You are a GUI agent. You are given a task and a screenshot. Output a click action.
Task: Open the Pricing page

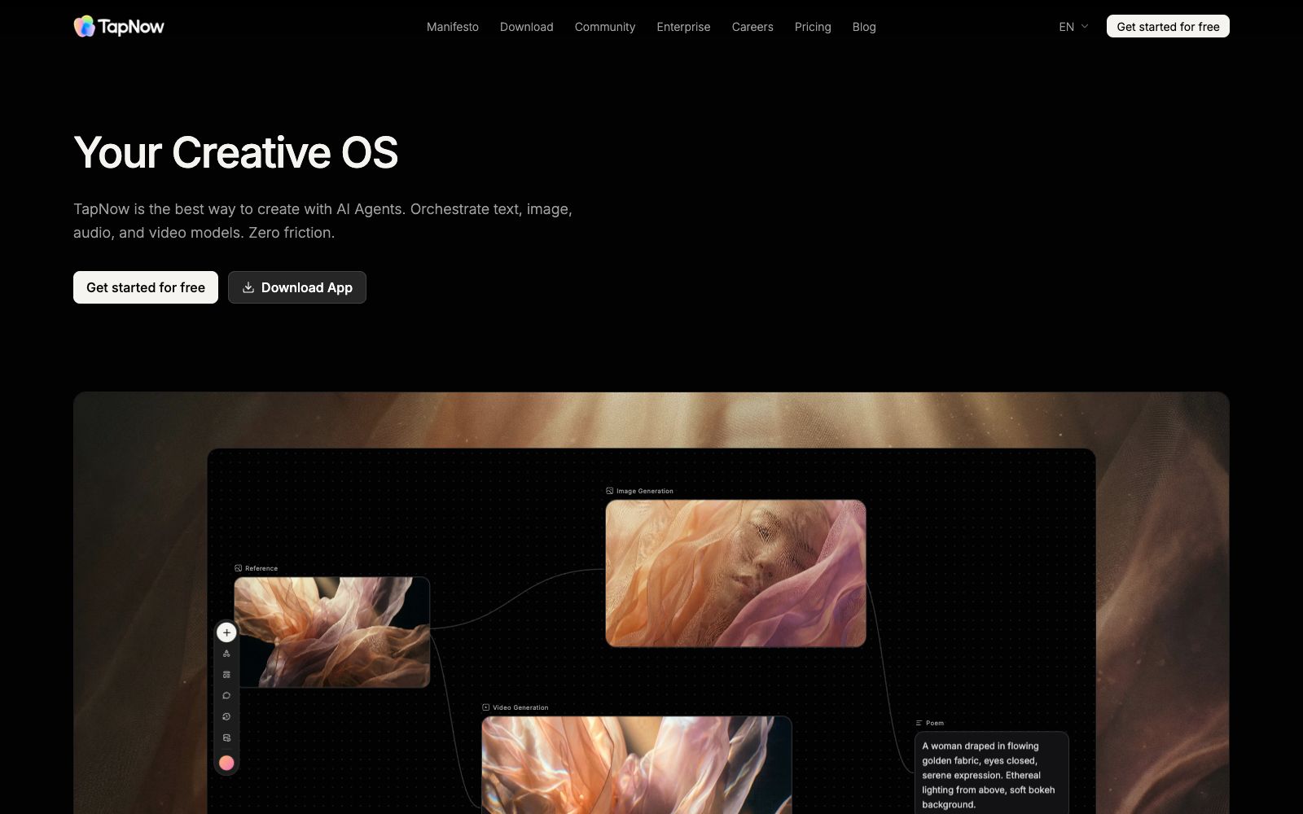click(x=813, y=27)
